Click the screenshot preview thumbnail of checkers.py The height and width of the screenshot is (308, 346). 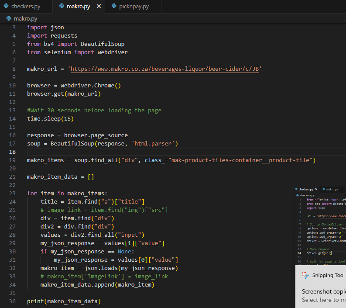coord(320,225)
